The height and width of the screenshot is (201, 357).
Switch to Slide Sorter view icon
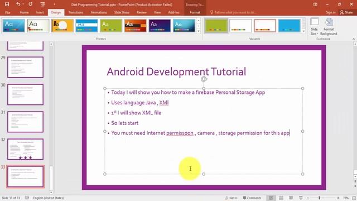pos(281,198)
